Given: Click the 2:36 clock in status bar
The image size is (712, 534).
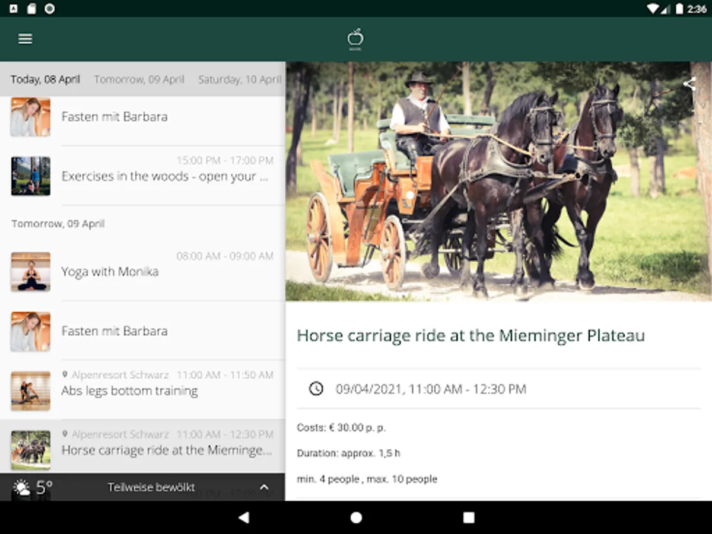Looking at the screenshot, I should click(x=697, y=9).
